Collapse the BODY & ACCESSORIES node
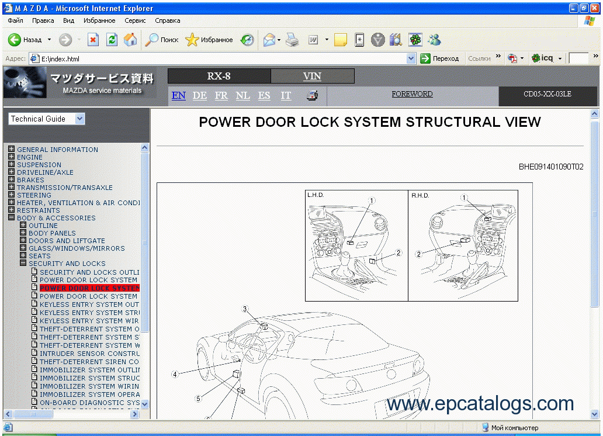The width and height of the screenshot is (603, 436). [12, 217]
